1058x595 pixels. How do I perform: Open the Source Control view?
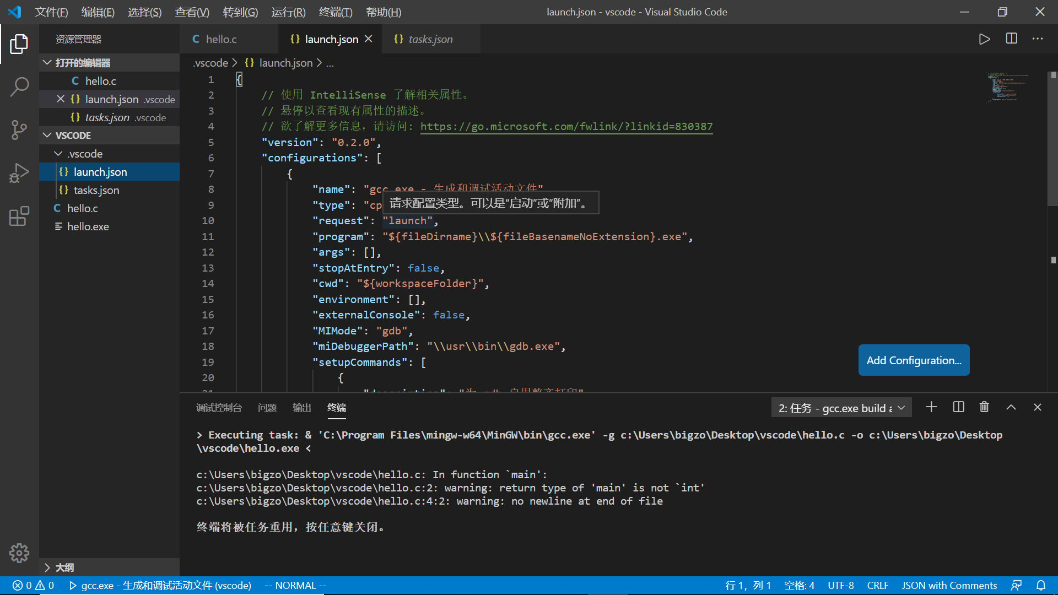coord(19,130)
